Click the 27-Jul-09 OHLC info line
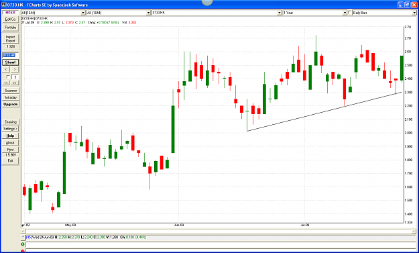419x253 pixels. [79, 22]
